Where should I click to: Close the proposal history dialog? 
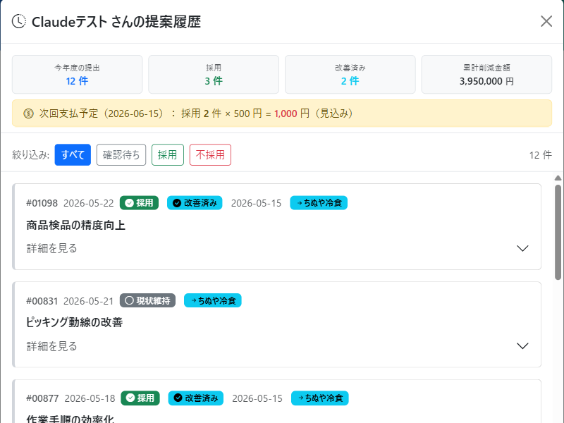[x=546, y=22]
